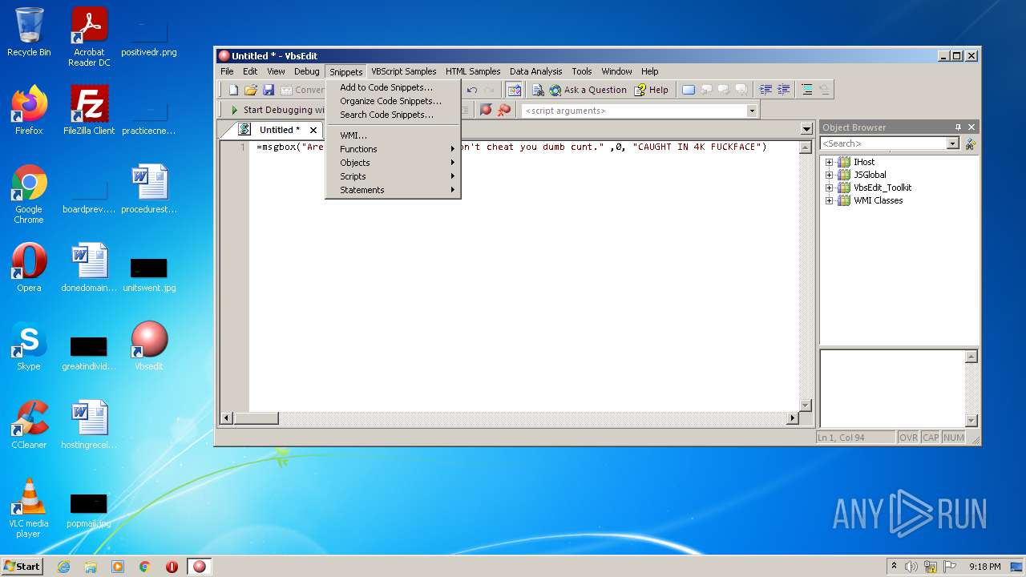Click the Windows Start button

point(22,566)
